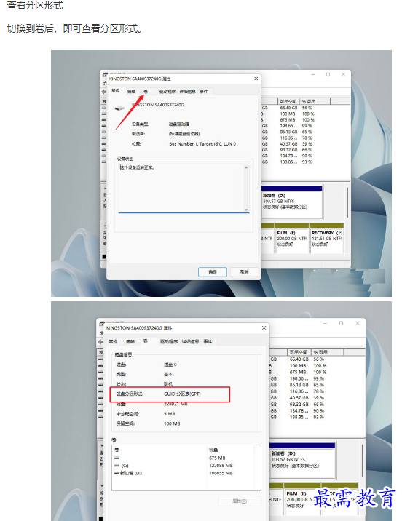
Task: Open the 常规 tab in the bottom properties dialog
Action: (x=113, y=341)
